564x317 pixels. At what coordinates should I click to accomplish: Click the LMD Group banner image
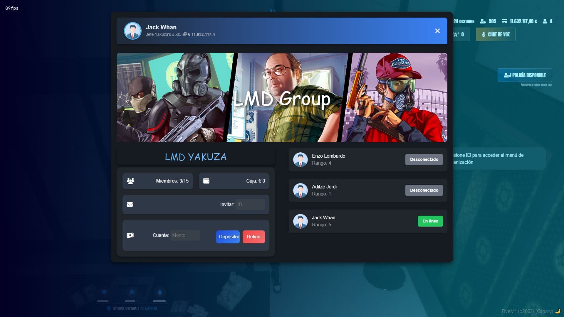282,97
